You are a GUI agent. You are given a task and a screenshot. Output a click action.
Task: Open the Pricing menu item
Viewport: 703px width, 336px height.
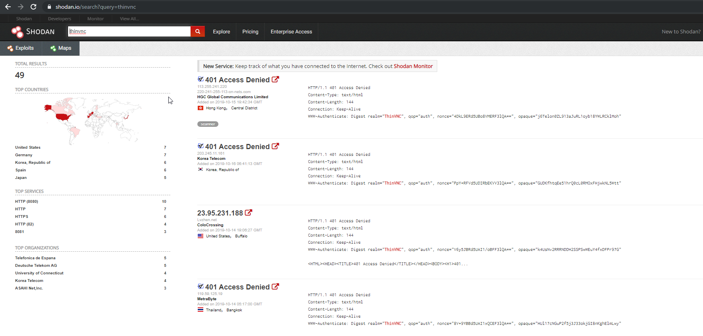point(250,32)
